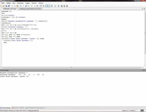
Task: Open the Файл menu
Action: point(3,3)
